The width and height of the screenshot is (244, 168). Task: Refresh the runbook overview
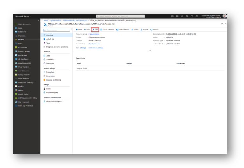click(x=154, y=30)
